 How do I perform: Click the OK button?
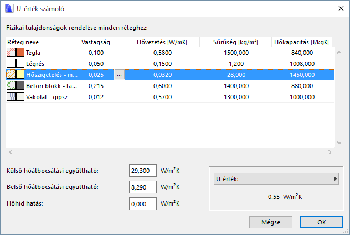tap(321, 222)
